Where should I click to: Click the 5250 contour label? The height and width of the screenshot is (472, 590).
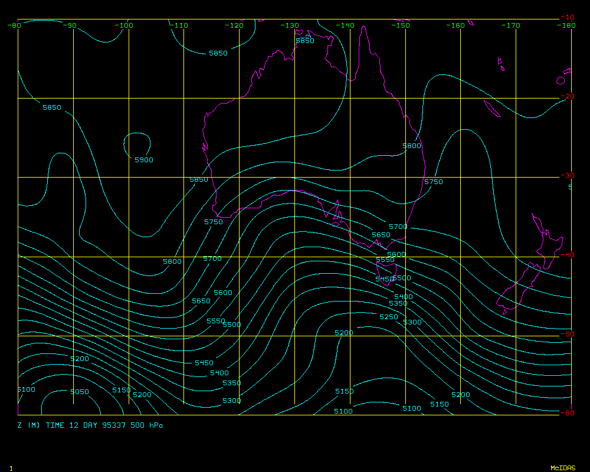coord(389,317)
